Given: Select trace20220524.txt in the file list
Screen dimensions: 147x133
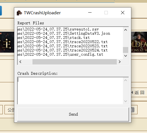Looking at the screenshot, I should coord(63,50).
